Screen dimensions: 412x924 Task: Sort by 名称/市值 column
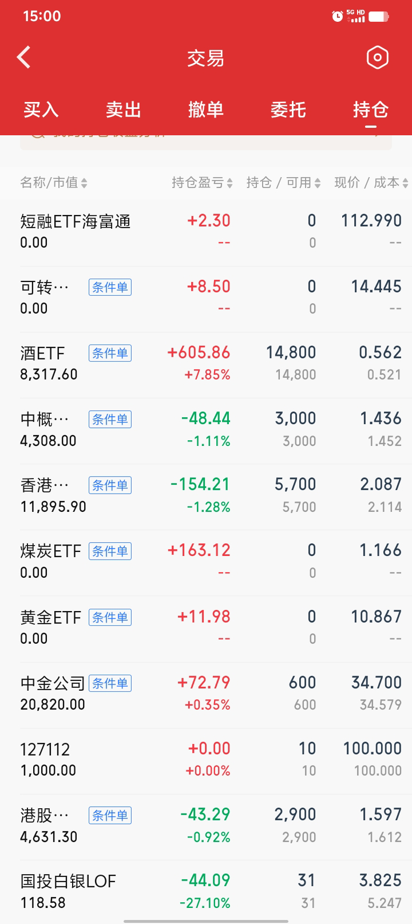click(54, 183)
